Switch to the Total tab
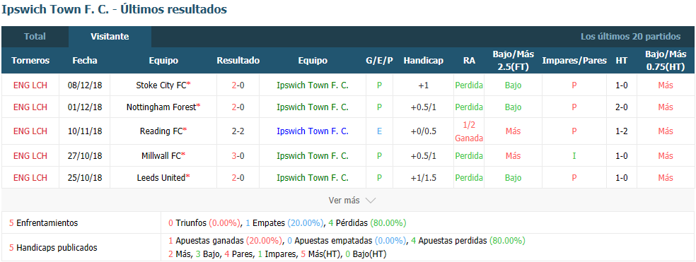 click(35, 37)
